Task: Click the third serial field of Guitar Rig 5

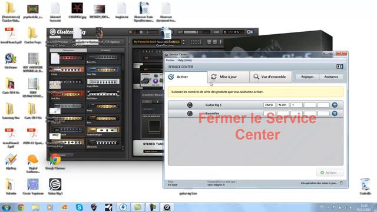Action: coord(296,105)
